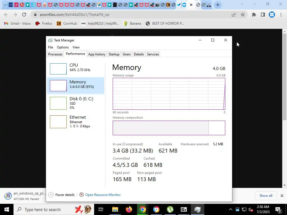Open the help99233 bookmark

click(x=100, y=24)
